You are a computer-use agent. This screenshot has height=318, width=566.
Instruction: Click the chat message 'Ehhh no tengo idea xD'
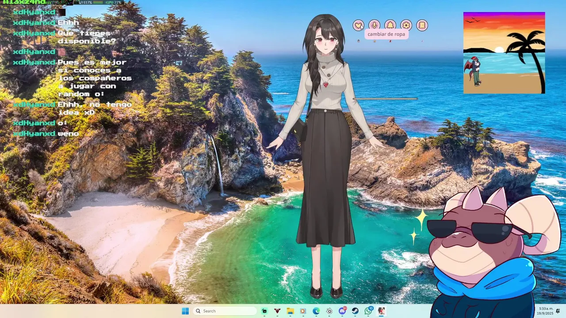(x=95, y=108)
